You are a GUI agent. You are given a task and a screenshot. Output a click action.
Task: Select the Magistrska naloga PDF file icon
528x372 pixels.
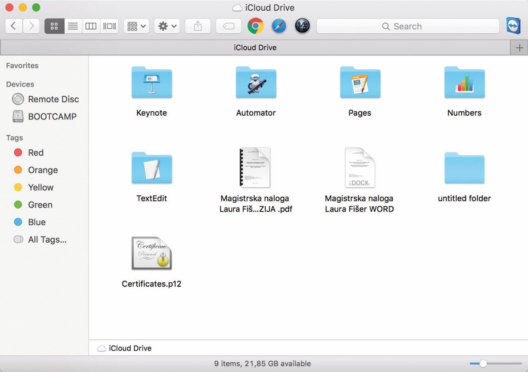(x=255, y=168)
